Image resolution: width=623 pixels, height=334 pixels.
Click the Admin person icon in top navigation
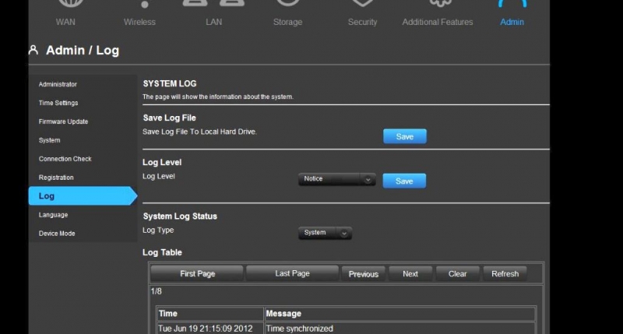pyautogui.click(x=512, y=4)
